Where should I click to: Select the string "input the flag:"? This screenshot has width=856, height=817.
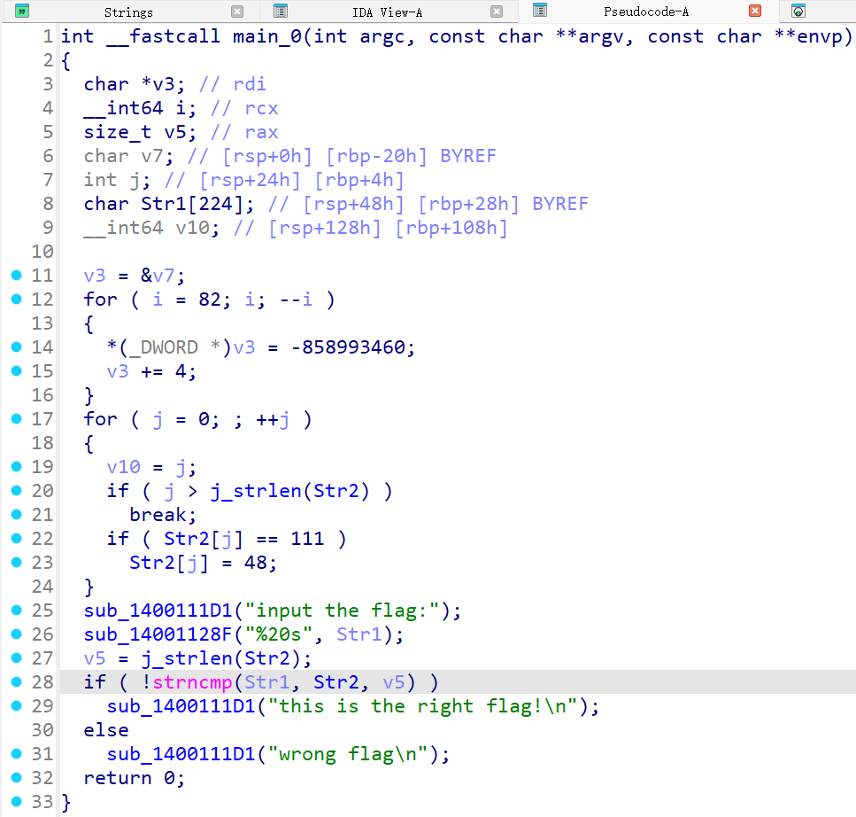340,610
